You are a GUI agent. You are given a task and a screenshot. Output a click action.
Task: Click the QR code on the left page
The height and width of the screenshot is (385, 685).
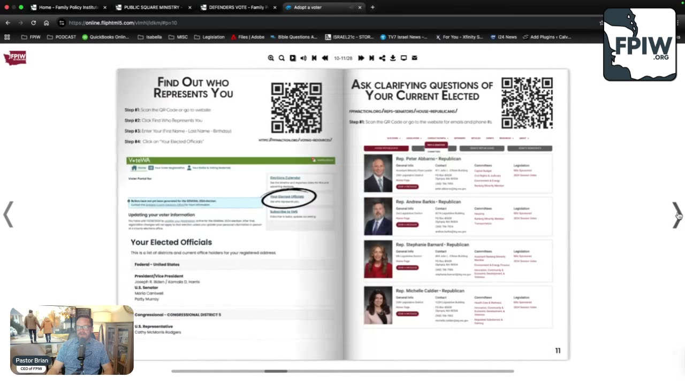coord(296,107)
